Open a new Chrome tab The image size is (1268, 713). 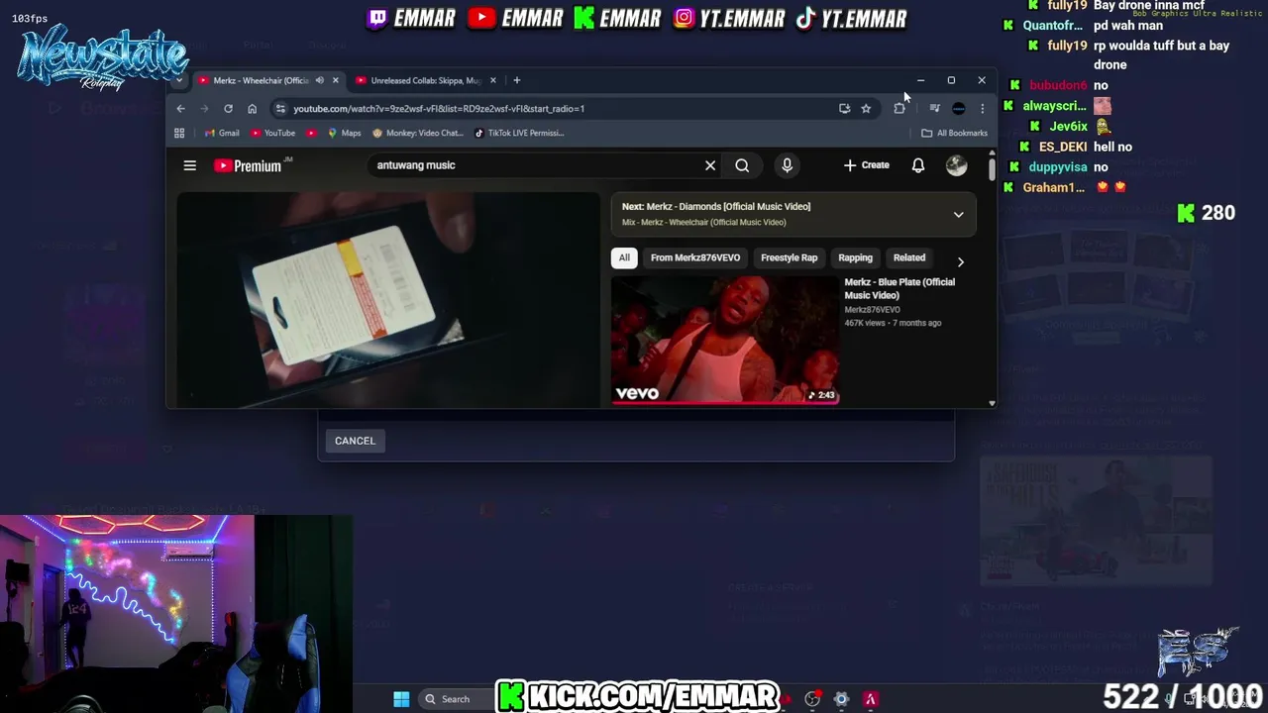click(516, 80)
